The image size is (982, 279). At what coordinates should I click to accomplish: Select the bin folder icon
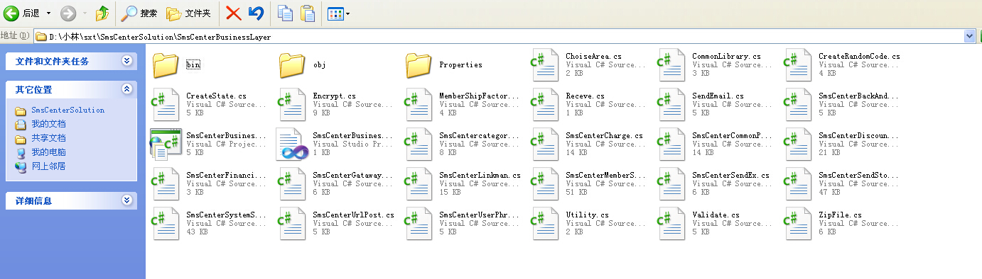165,64
